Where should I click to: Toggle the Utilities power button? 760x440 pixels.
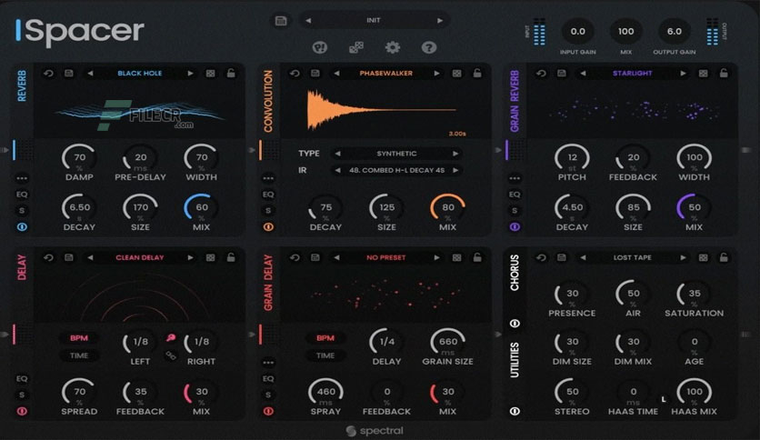(515, 412)
